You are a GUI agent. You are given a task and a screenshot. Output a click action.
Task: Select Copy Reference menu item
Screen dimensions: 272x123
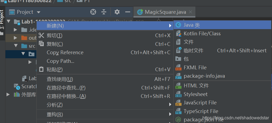coord(105,53)
